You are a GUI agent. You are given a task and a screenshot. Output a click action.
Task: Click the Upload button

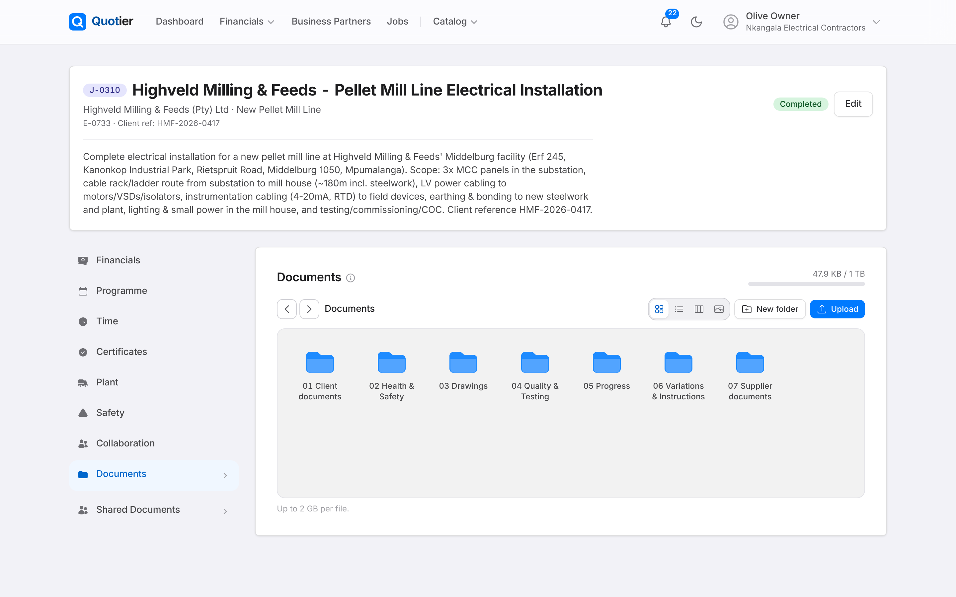(x=837, y=309)
